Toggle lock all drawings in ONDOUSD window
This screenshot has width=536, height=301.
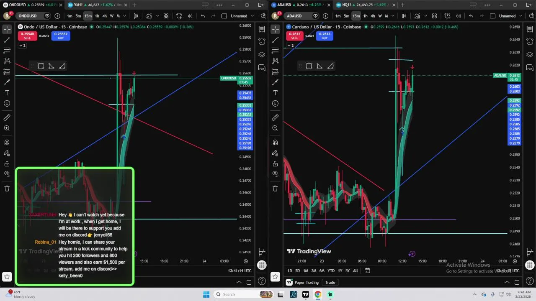click(x=7, y=164)
